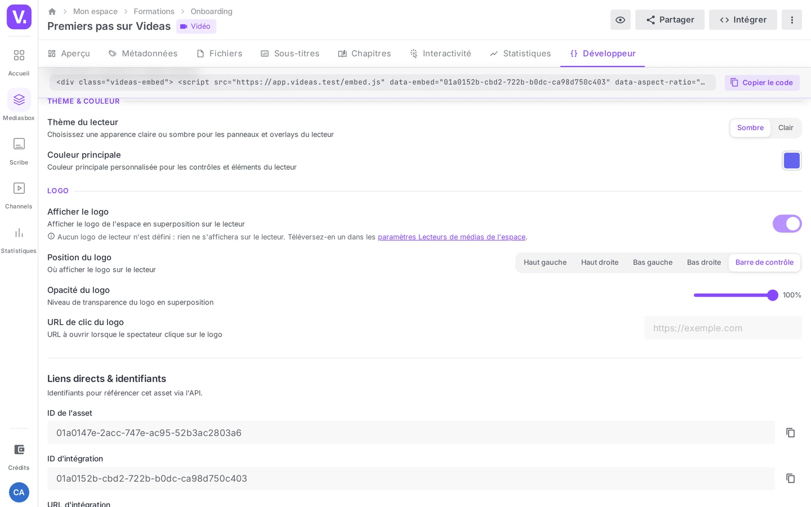Copy the integration ID value
Image resolution: width=811 pixels, height=507 pixels.
pos(790,478)
